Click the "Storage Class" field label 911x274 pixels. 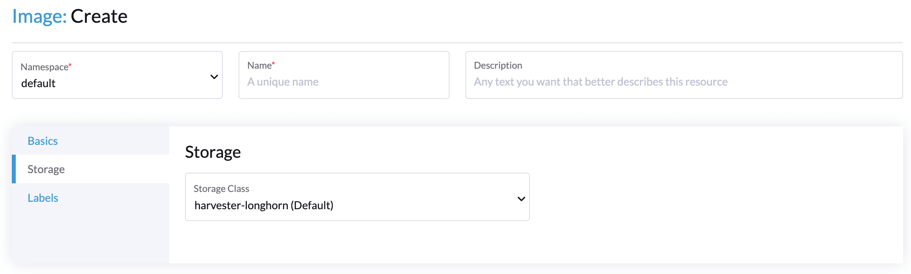pos(221,189)
